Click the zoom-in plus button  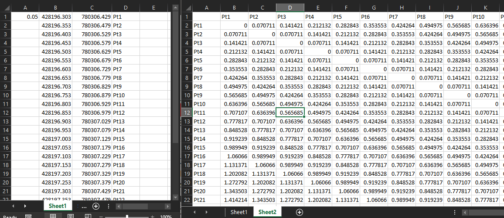point(152,217)
